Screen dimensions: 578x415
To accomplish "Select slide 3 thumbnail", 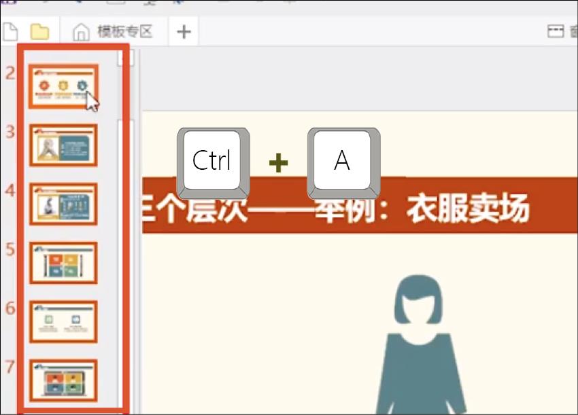I will (x=63, y=145).
